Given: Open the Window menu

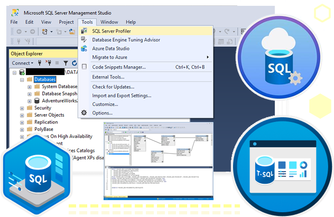Looking at the screenshot, I should pyautogui.click(x=109, y=22).
